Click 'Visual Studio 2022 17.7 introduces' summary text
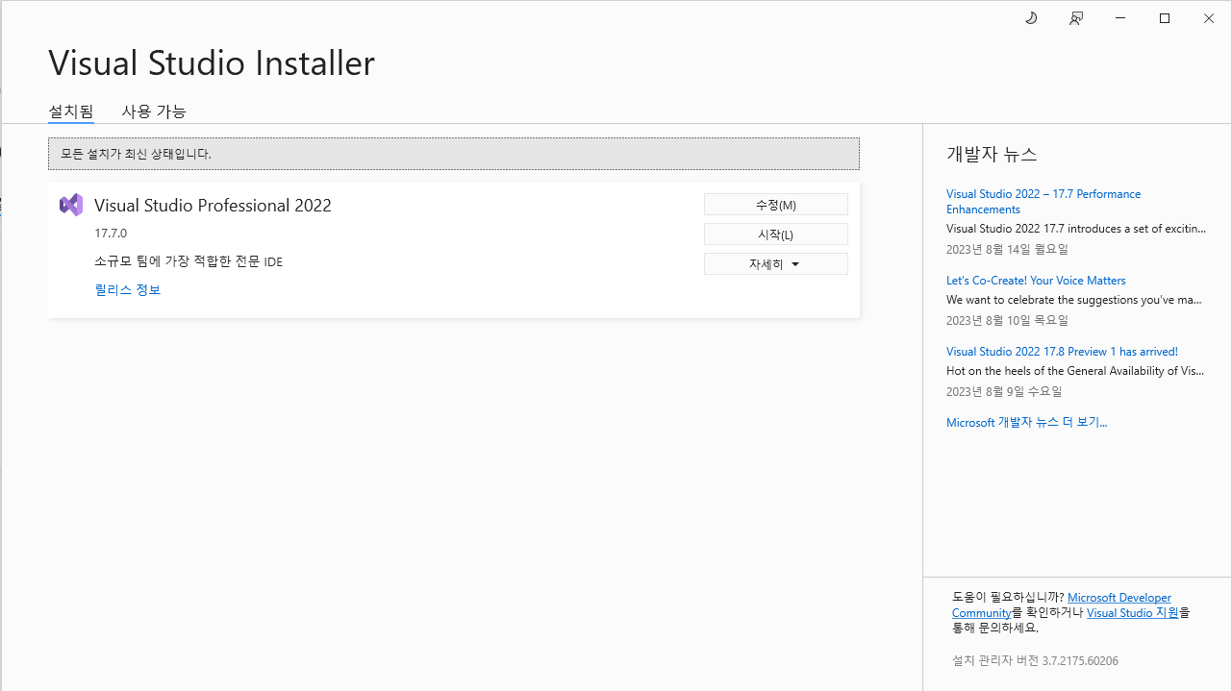1232x691 pixels. click(x=1076, y=229)
